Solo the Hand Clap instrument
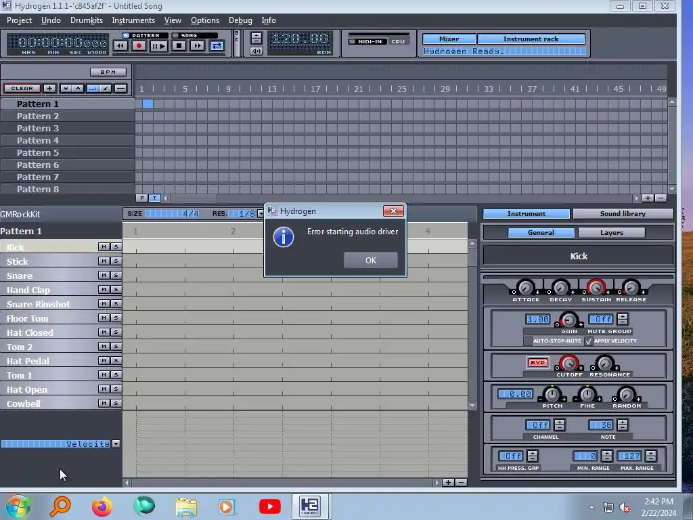This screenshot has height=520, width=693. click(116, 289)
